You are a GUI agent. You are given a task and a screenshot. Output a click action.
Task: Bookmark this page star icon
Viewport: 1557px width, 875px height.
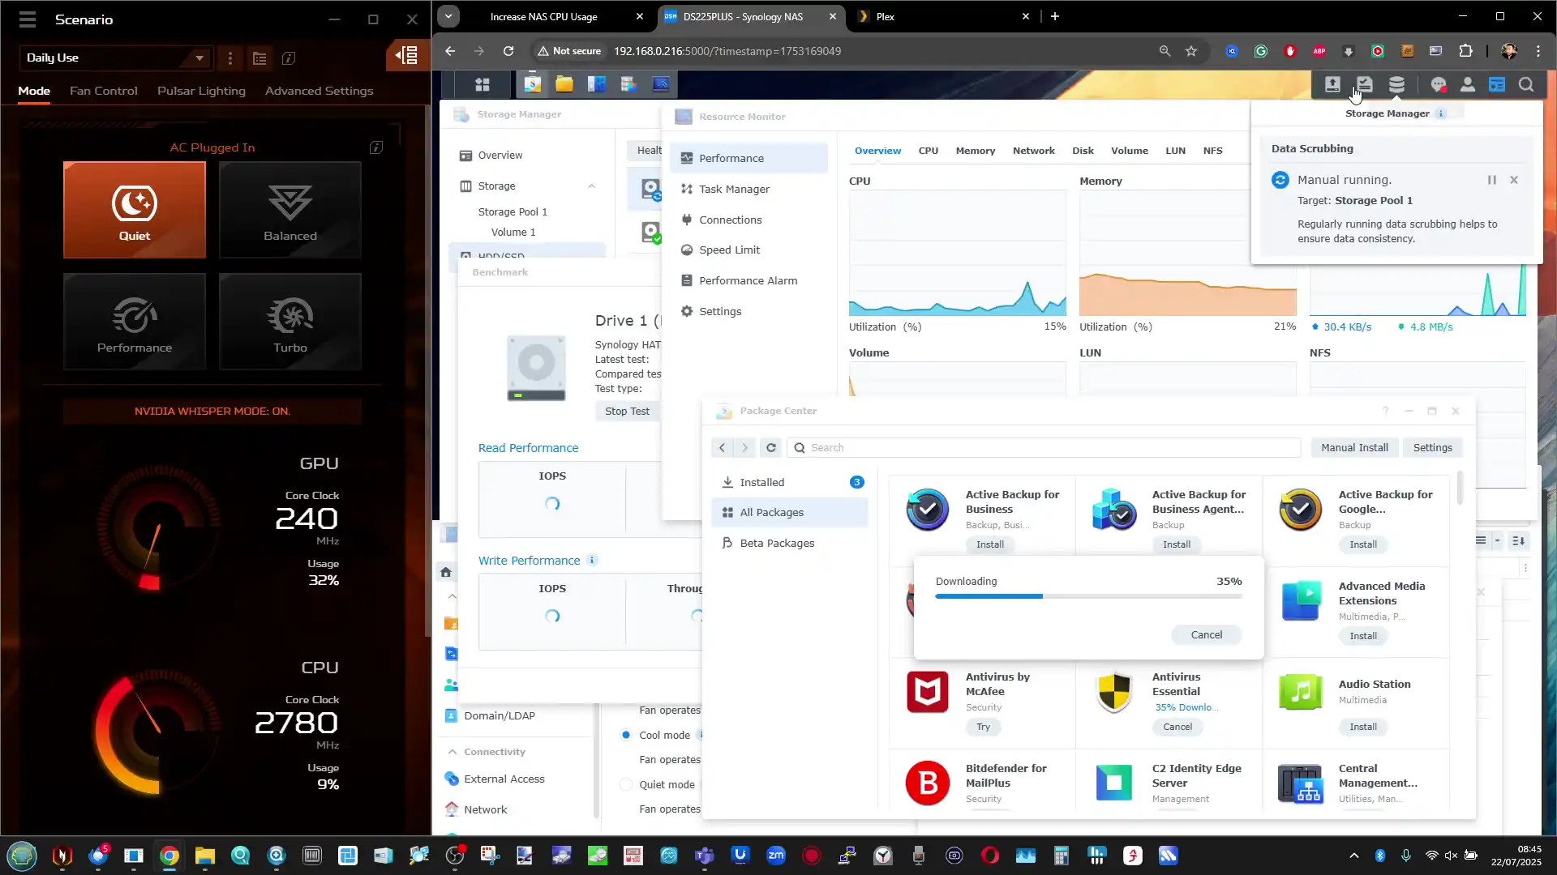pos(1191,50)
